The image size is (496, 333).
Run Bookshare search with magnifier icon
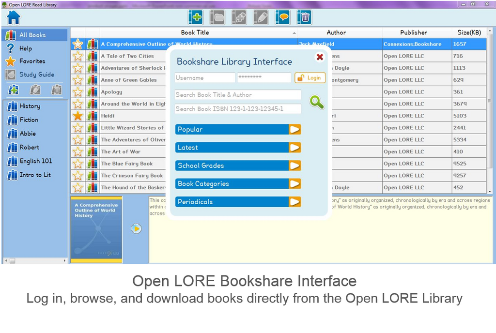pos(317,102)
